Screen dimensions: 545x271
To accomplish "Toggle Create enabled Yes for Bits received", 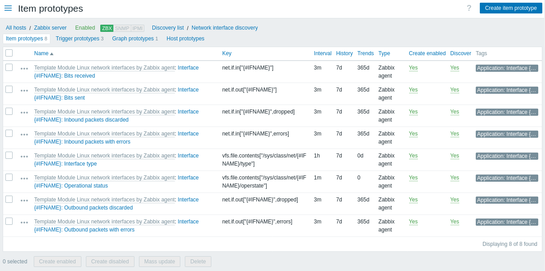I will point(413,68).
